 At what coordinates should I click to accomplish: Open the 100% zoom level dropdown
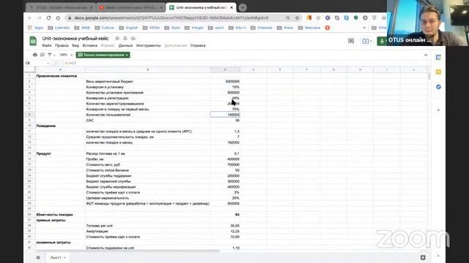(x=66, y=55)
